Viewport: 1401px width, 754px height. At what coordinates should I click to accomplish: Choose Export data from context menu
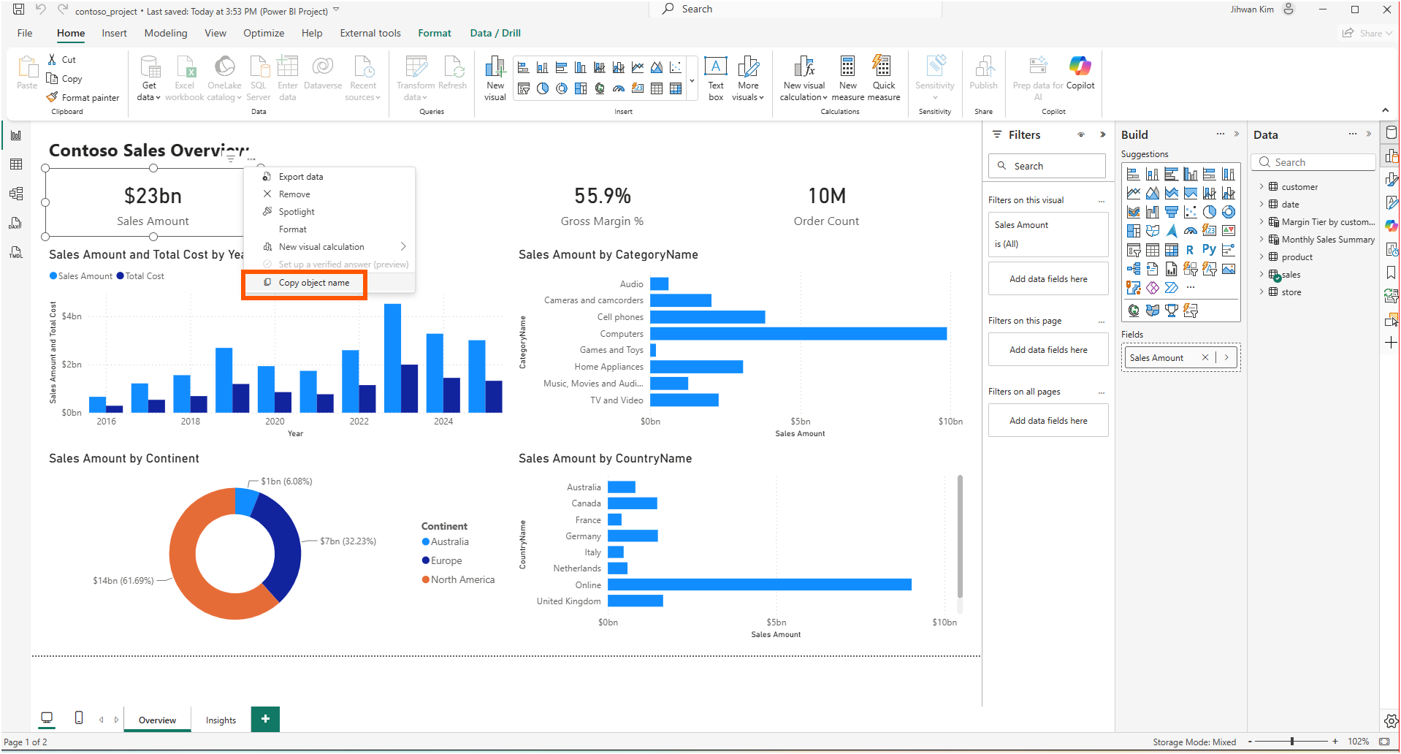300,177
